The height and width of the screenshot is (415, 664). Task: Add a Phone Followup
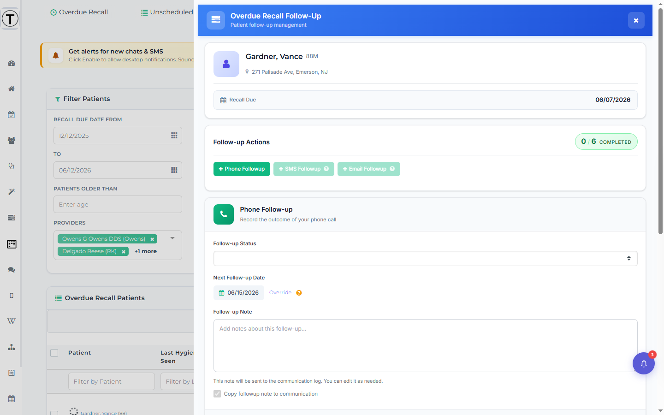242,169
